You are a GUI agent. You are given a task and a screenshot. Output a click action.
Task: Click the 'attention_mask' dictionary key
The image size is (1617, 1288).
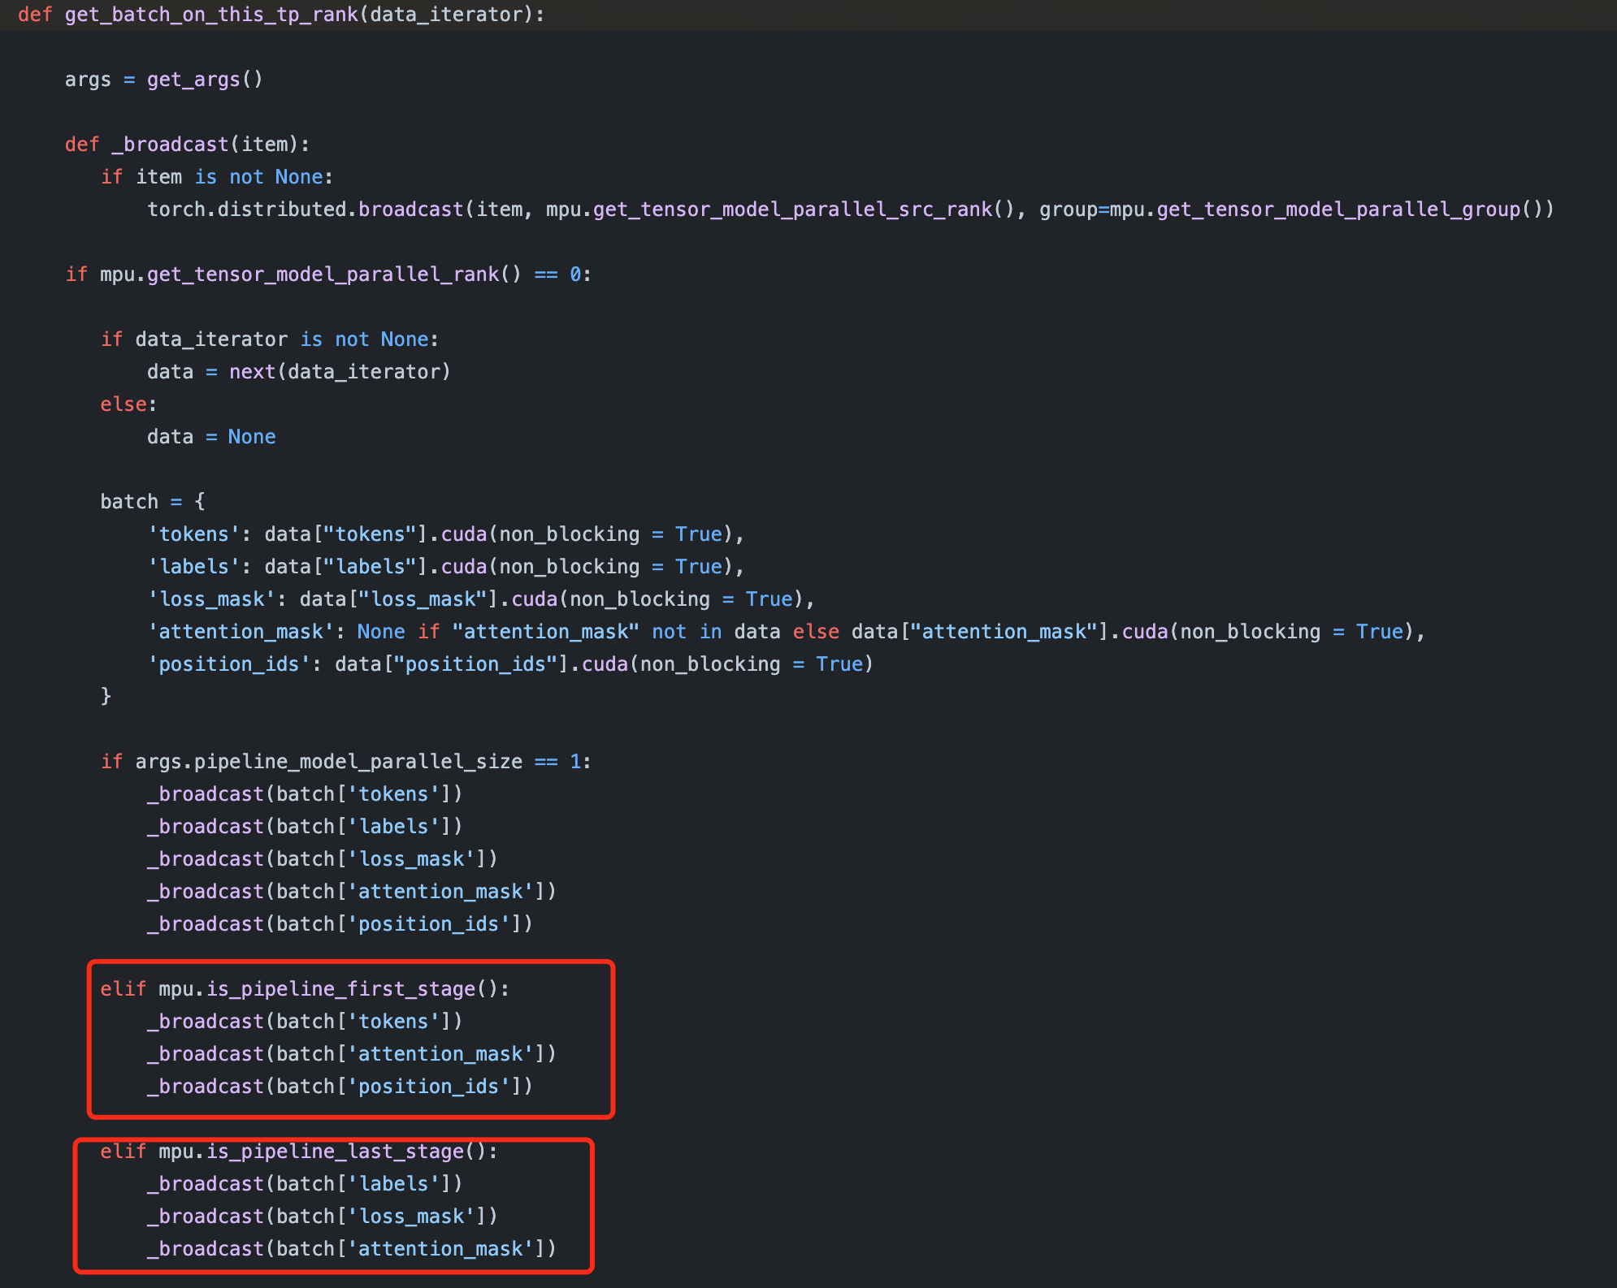[241, 632]
